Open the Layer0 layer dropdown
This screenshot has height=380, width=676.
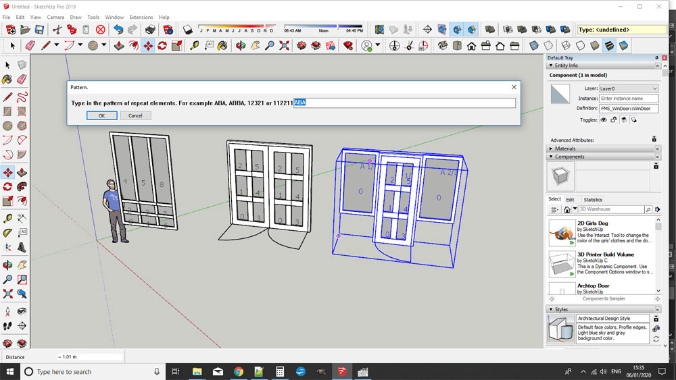628,88
